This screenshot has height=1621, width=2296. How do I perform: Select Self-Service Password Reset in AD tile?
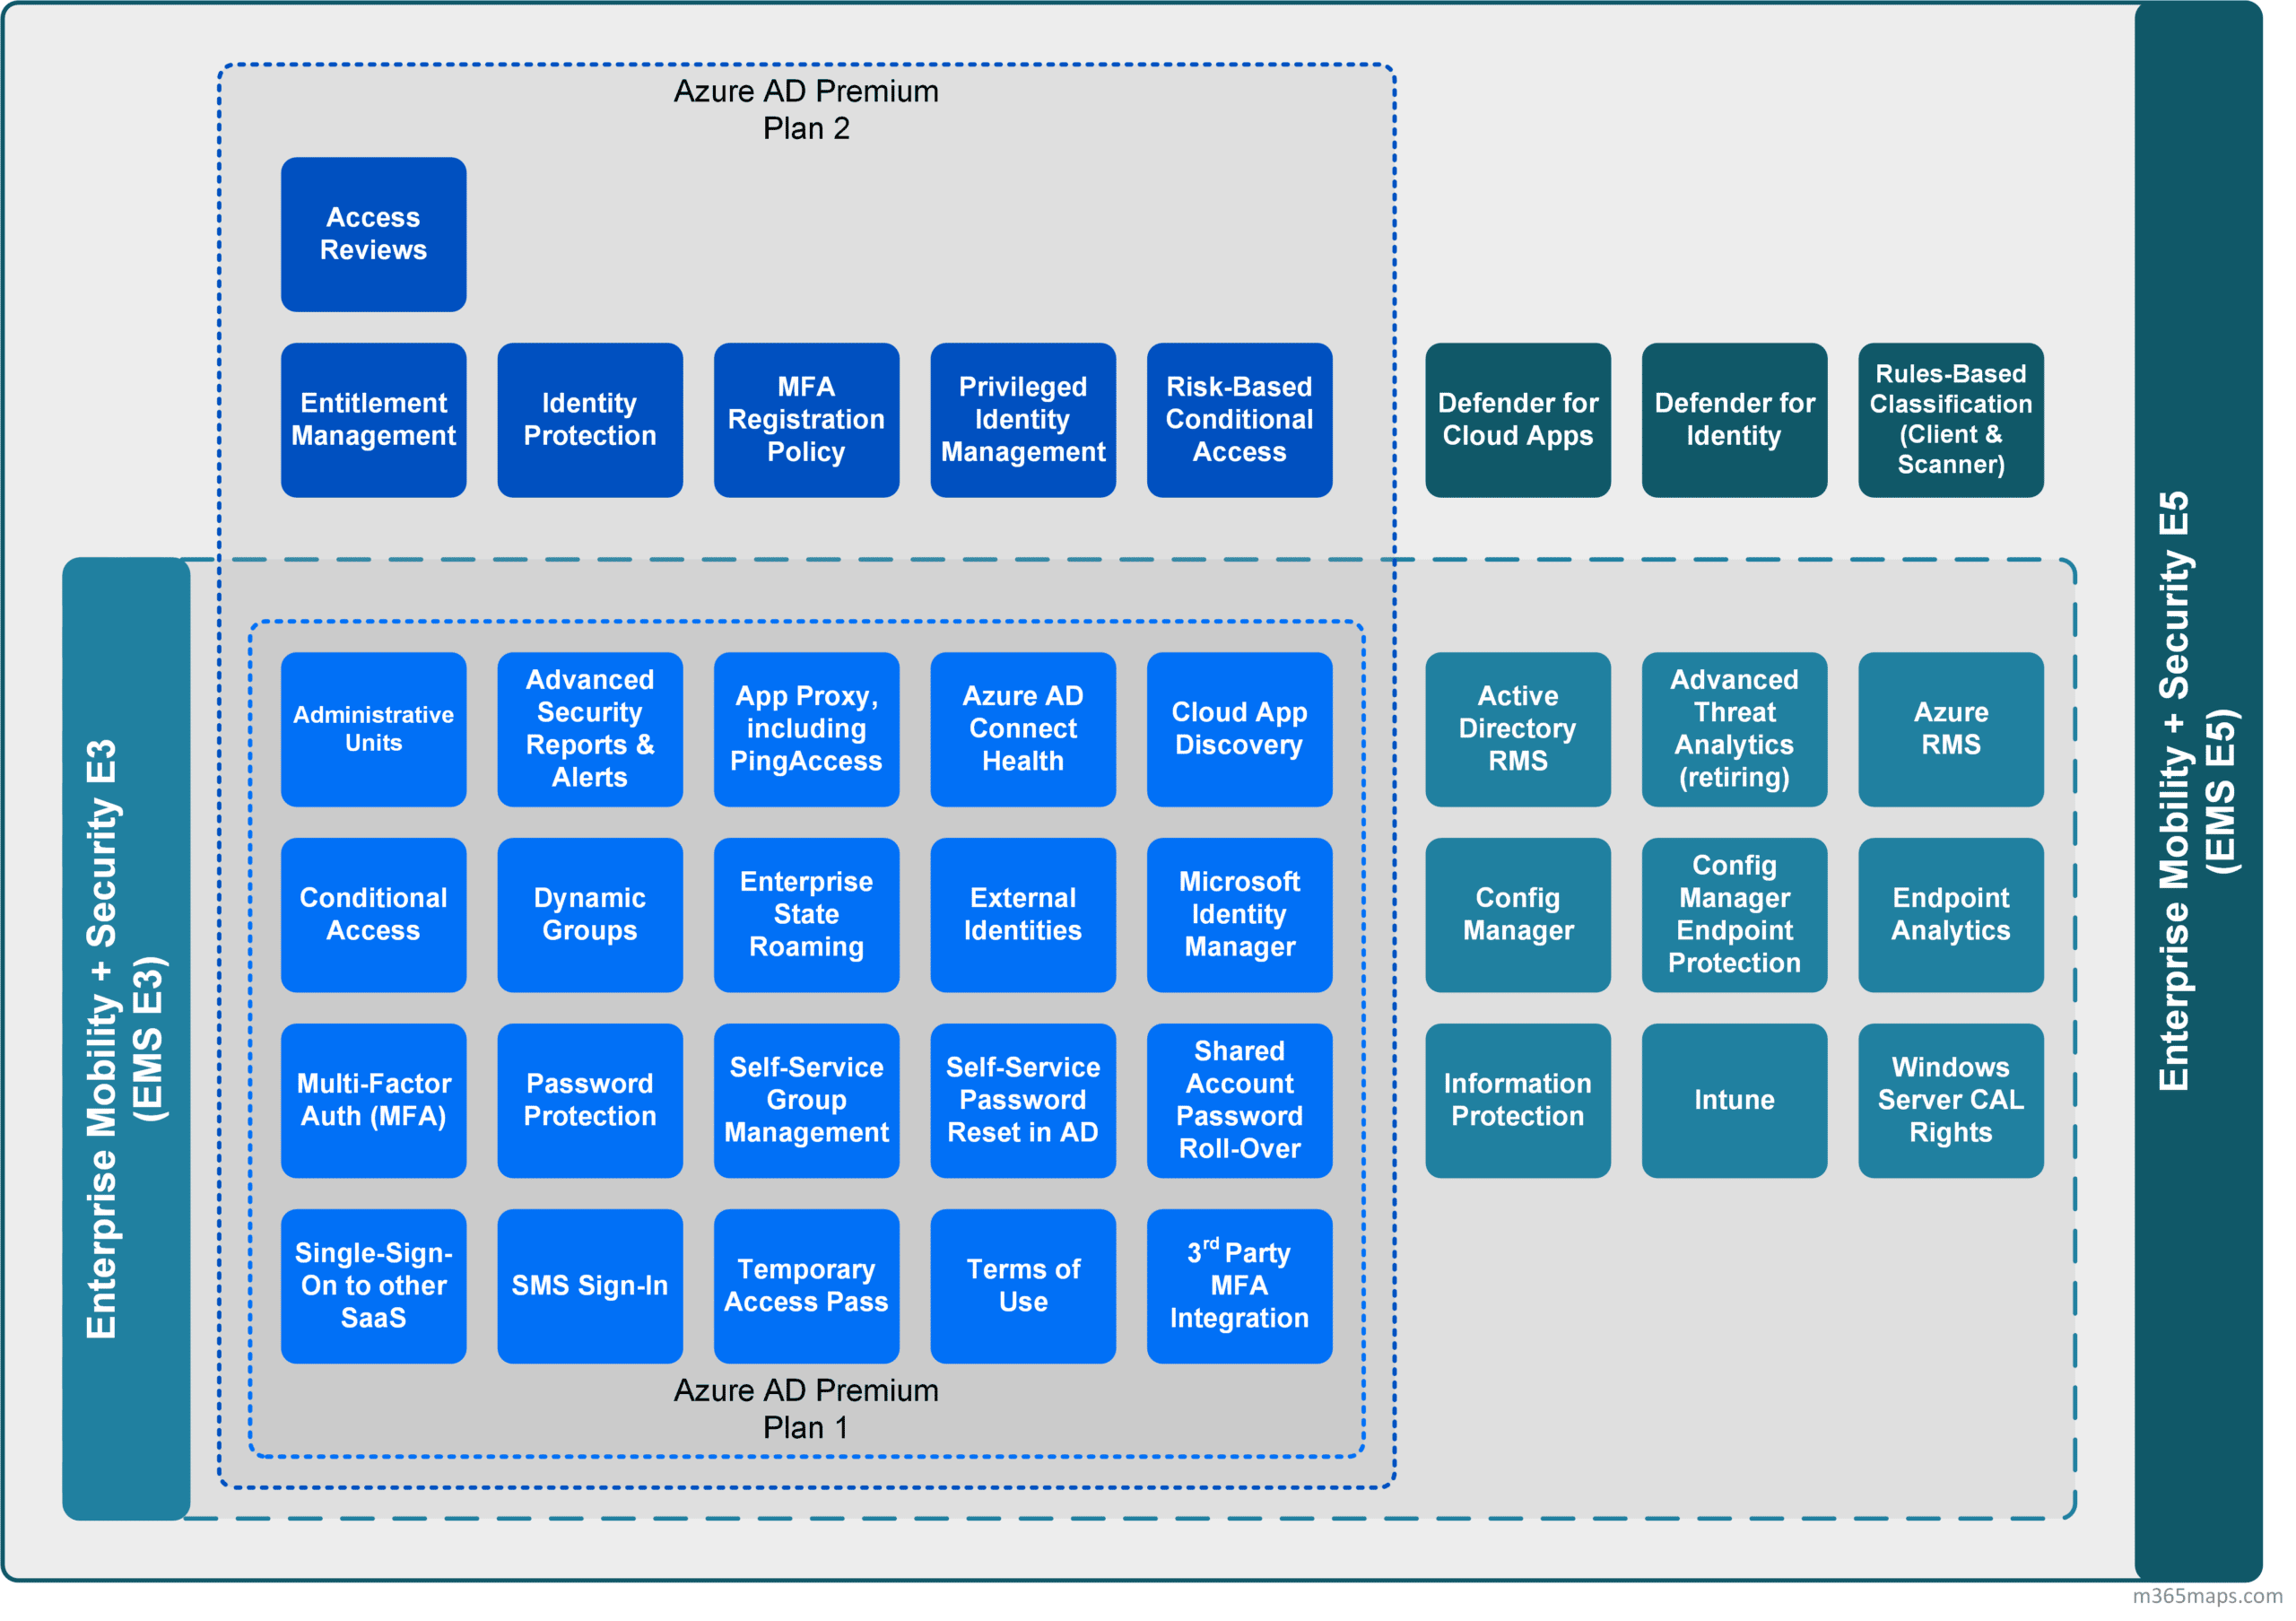pyautogui.click(x=1023, y=1101)
